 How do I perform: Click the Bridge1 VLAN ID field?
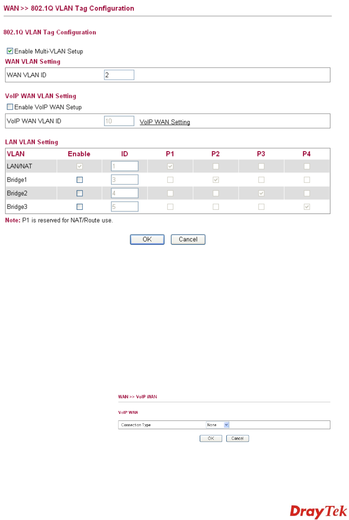124,180
